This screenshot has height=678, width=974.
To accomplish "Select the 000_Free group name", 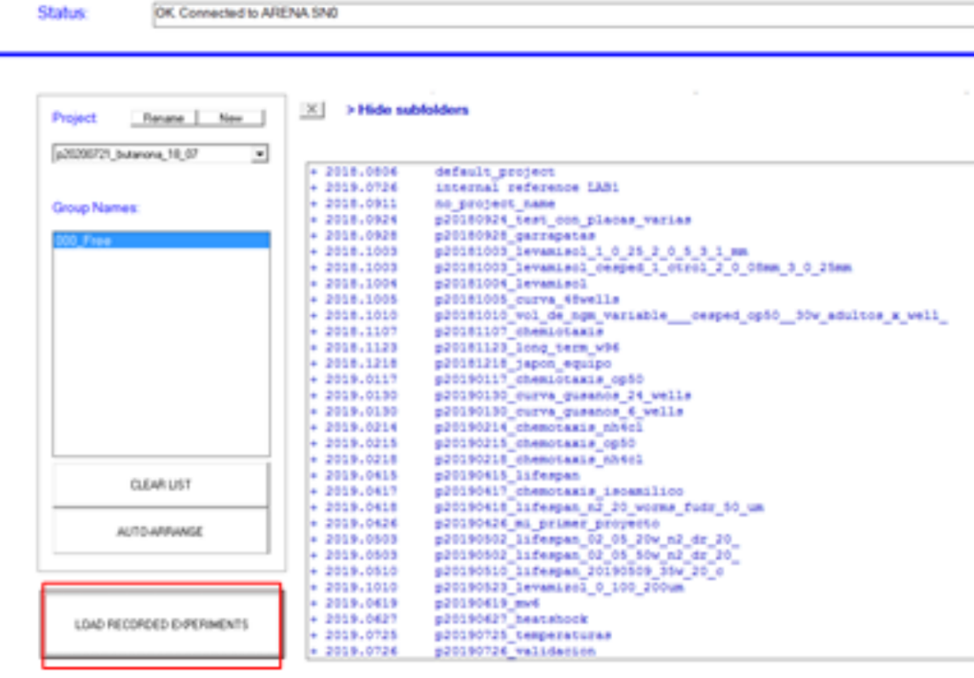I will (161, 240).
